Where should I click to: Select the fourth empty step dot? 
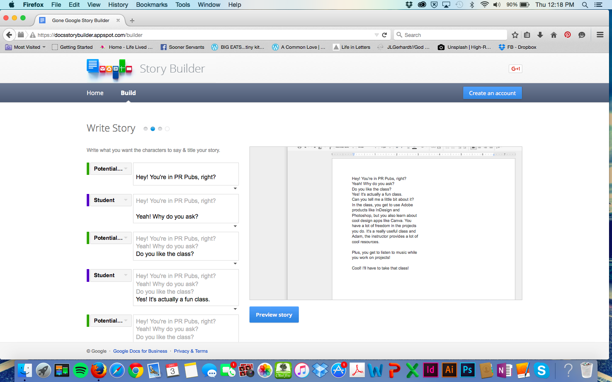(167, 129)
